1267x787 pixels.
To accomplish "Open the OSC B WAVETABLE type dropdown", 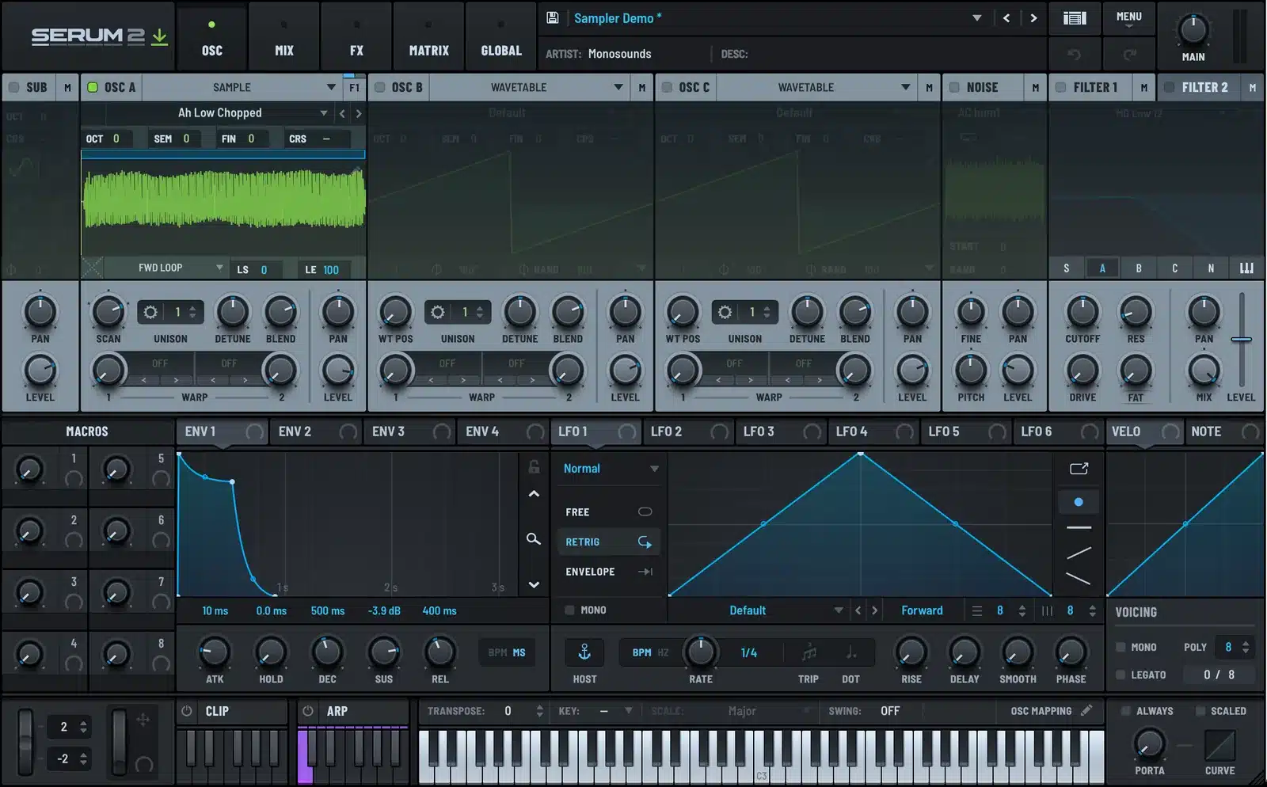I will pyautogui.click(x=528, y=87).
